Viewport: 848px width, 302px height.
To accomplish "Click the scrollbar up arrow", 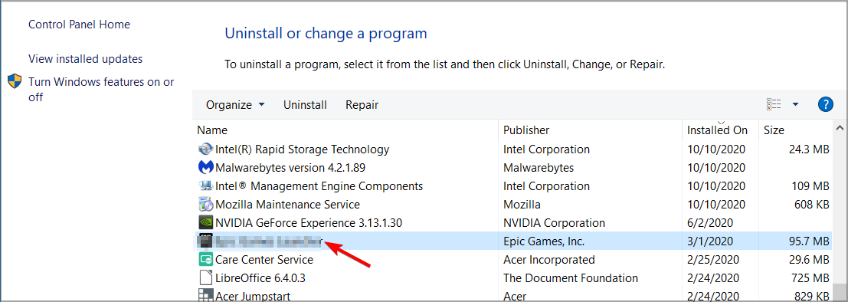I will click(x=840, y=129).
